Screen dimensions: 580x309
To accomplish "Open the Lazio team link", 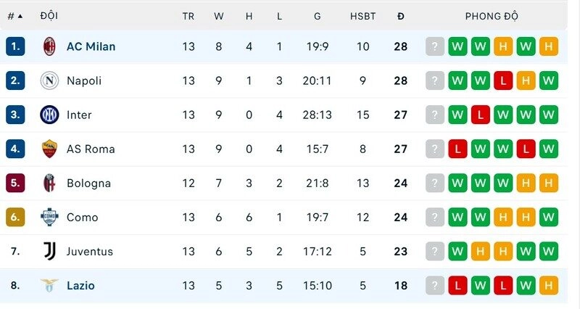I will tap(80, 286).
